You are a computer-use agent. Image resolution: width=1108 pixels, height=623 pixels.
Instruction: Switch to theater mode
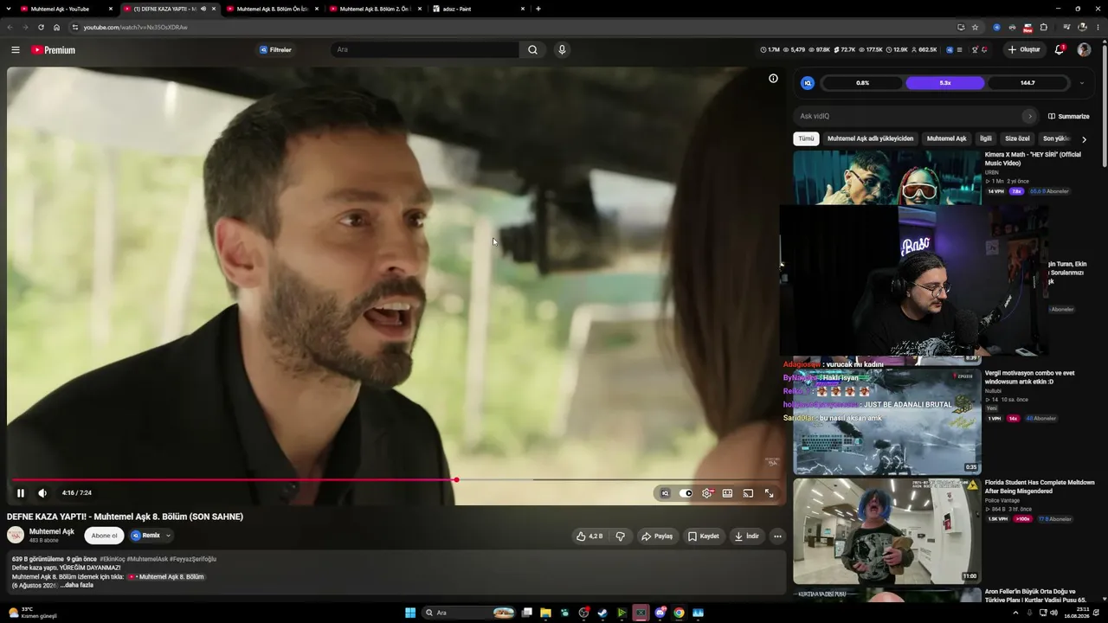(727, 493)
